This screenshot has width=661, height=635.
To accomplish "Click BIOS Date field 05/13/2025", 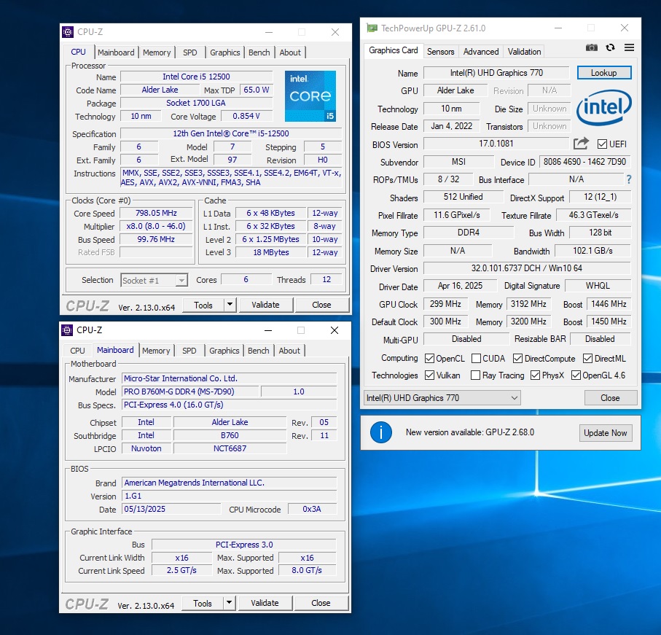I will tap(171, 509).
